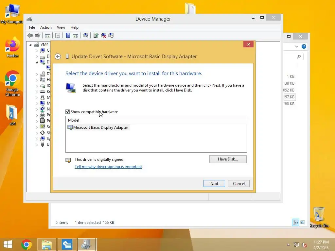Viewport: 335px width, 251px height.
Task: Click the USB plug category icon in tree
Action: (x=43, y=144)
